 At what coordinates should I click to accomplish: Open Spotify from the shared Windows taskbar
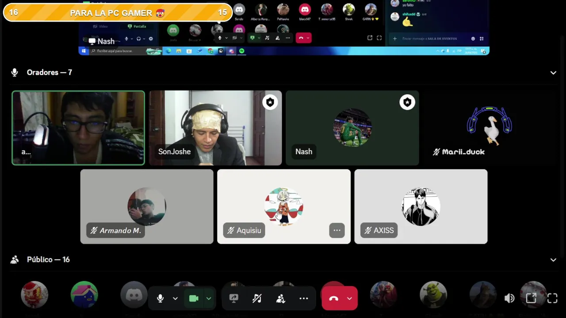point(242,51)
